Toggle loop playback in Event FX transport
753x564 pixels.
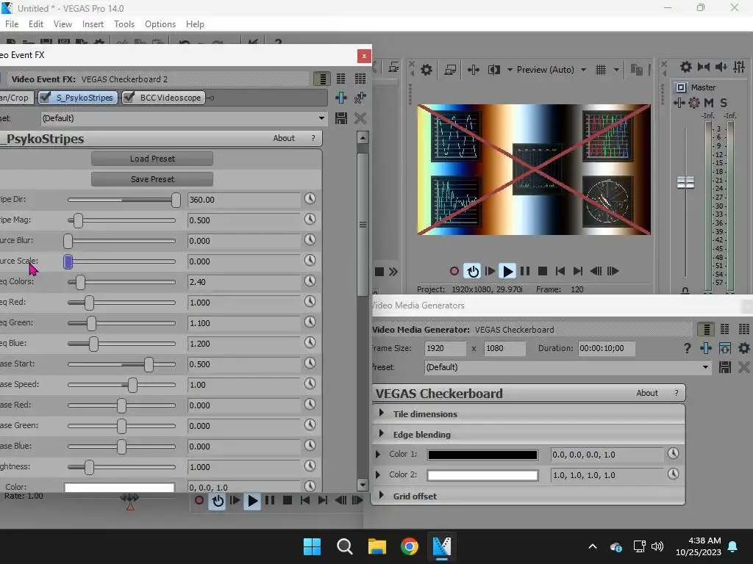click(218, 501)
